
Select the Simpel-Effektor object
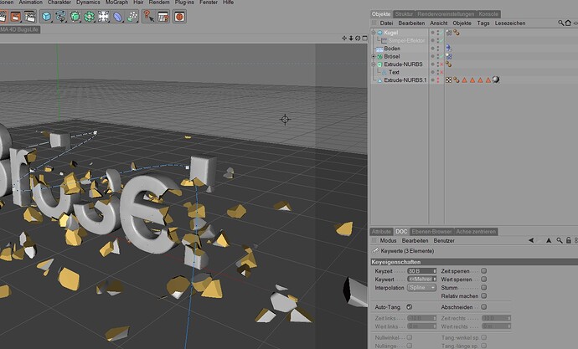(x=406, y=40)
